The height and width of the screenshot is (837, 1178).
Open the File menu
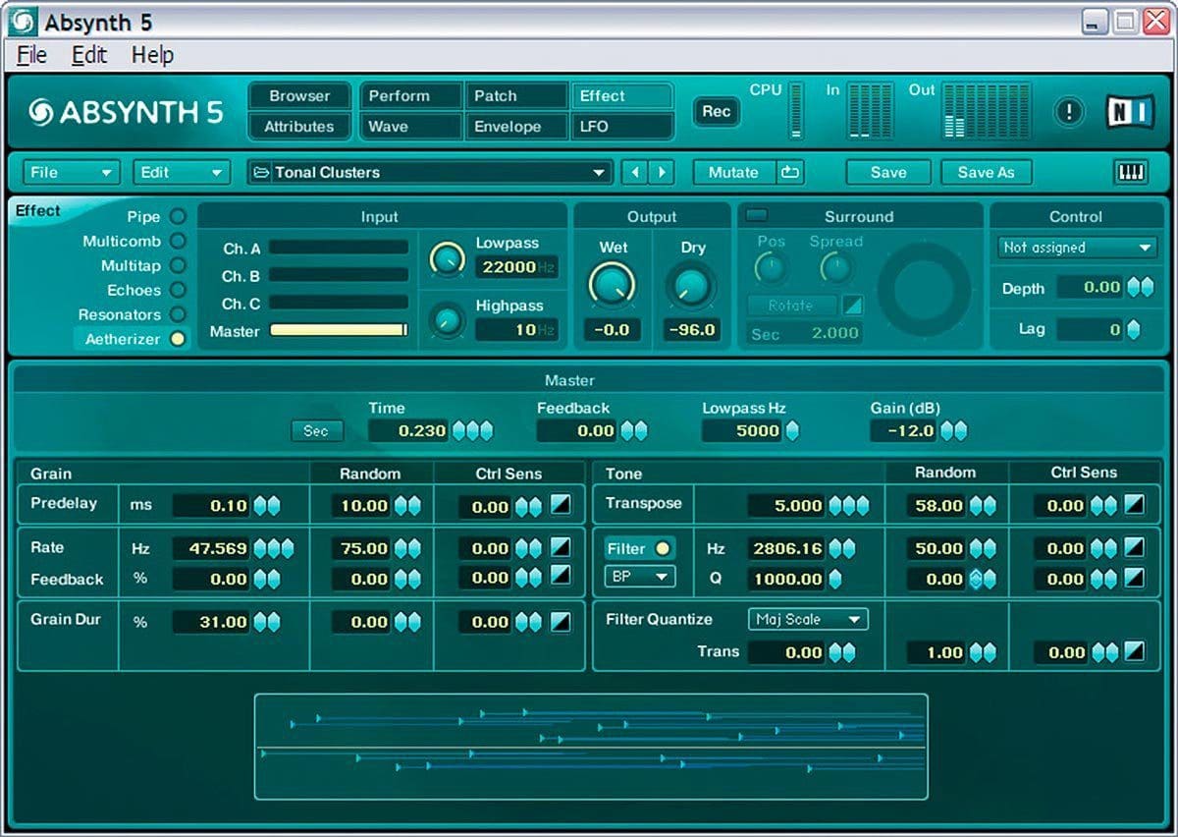pyautogui.click(x=31, y=55)
